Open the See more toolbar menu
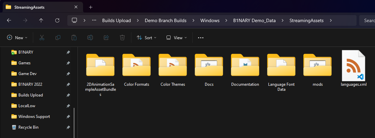 coord(201,38)
